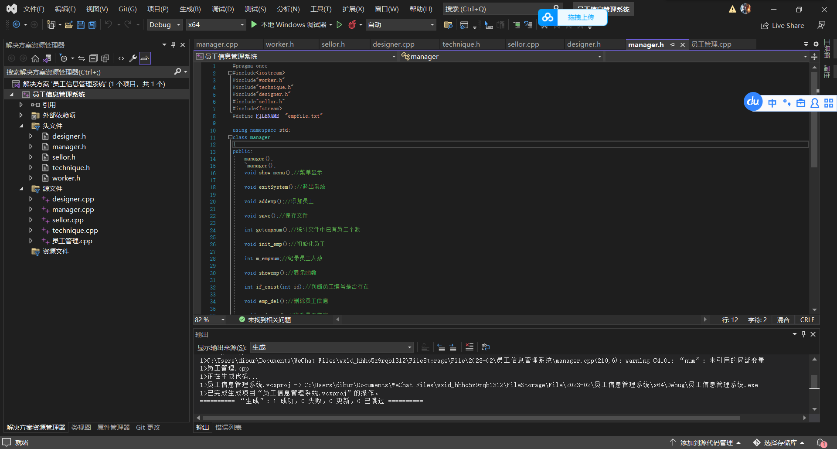This screenshot has width=837, height=449.
Task: Toggle pin on manager.h tab
Action: (673, 45)
